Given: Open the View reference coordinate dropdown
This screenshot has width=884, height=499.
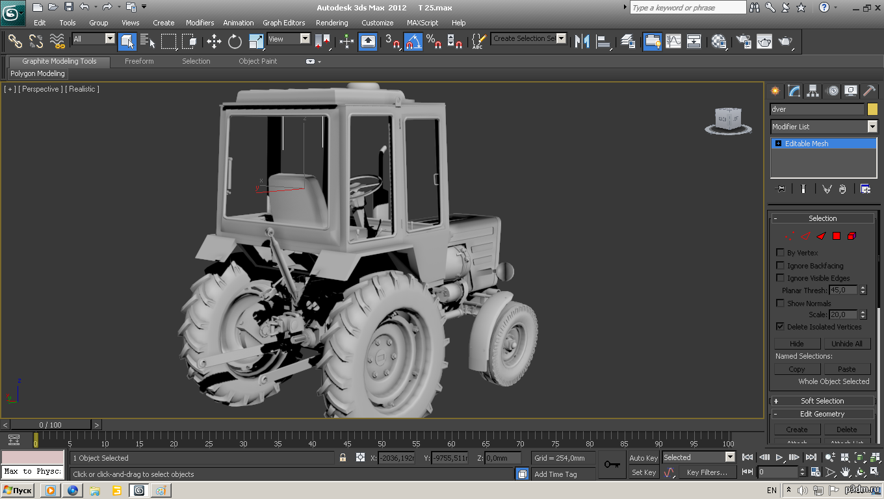Looking at the screenshot, I should click(x=289, y=39).
